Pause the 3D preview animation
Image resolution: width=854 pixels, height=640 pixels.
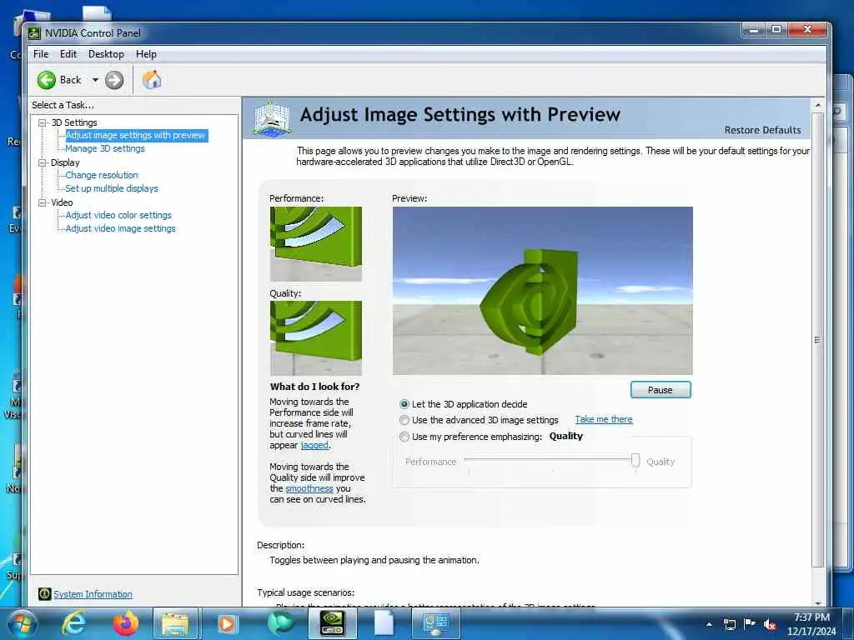pyautogui.click(x=661, y=390)
